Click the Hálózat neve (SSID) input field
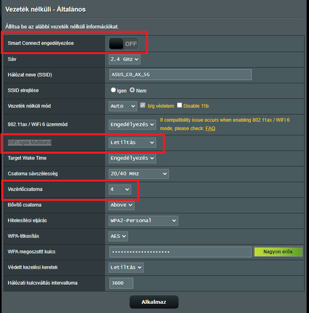This screenshot has width=309, height=313. point(180,75)
